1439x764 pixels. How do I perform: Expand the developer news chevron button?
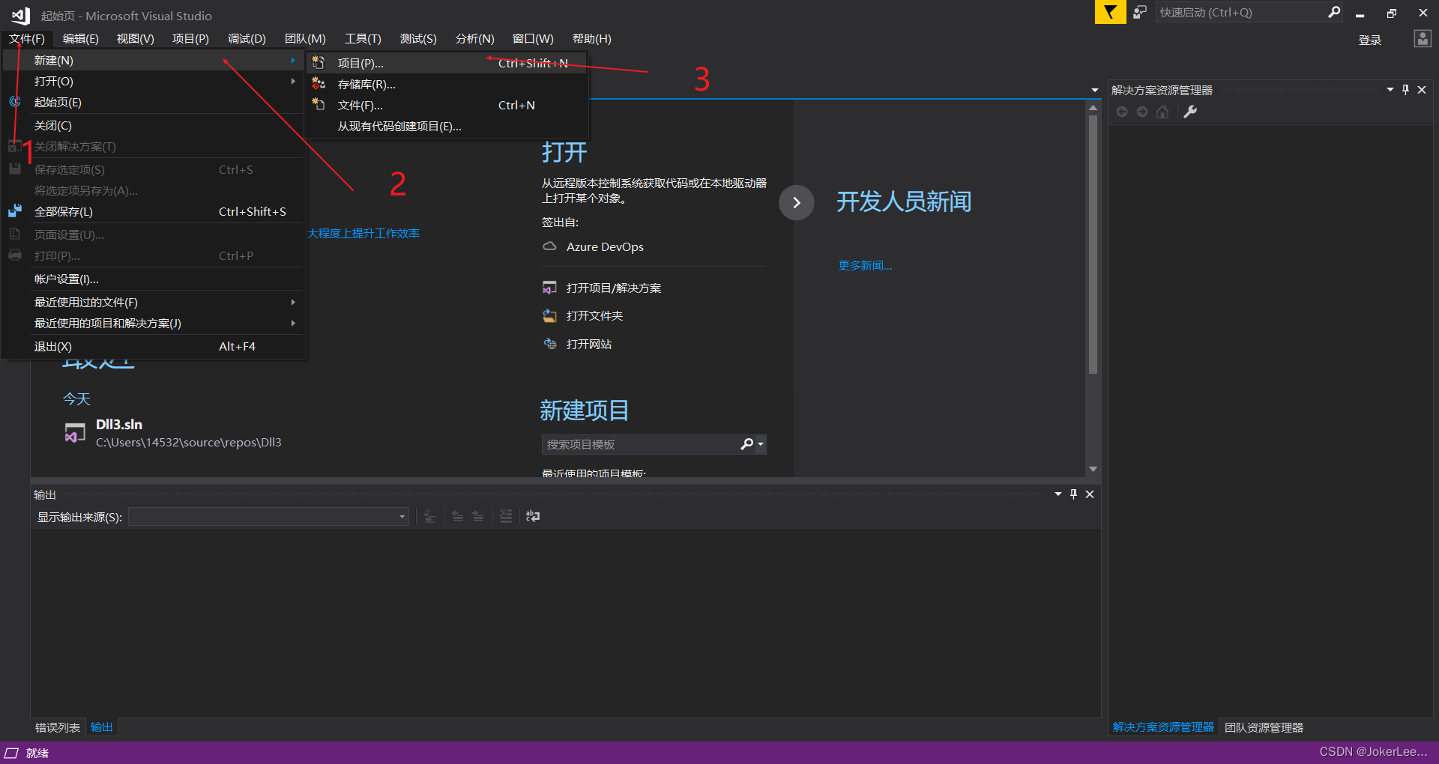[797, 202]
